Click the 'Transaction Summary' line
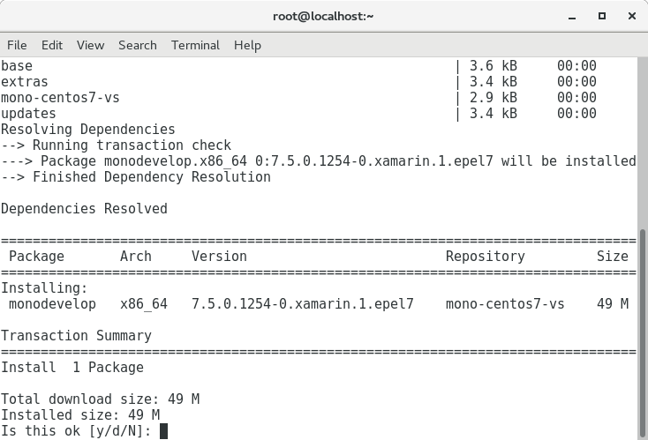The width and height of the screenshot is (648, 440). (x=77, y=336)
